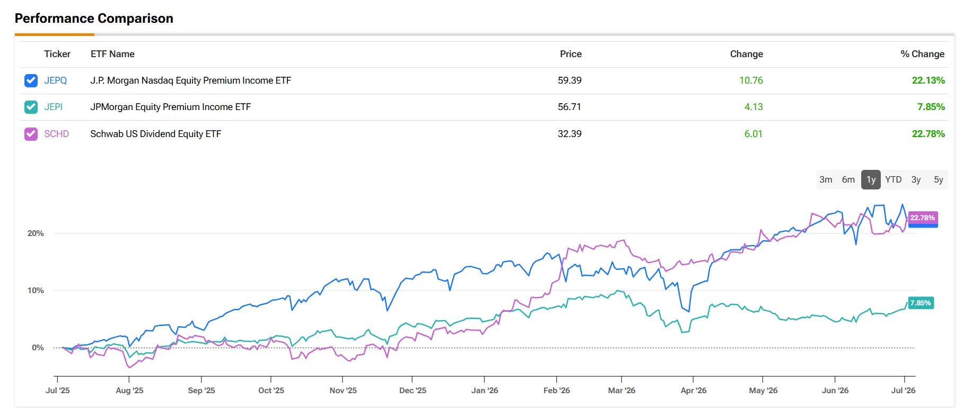
Task: Click the 0% y-axis label
Action: [x=38, y=348]
